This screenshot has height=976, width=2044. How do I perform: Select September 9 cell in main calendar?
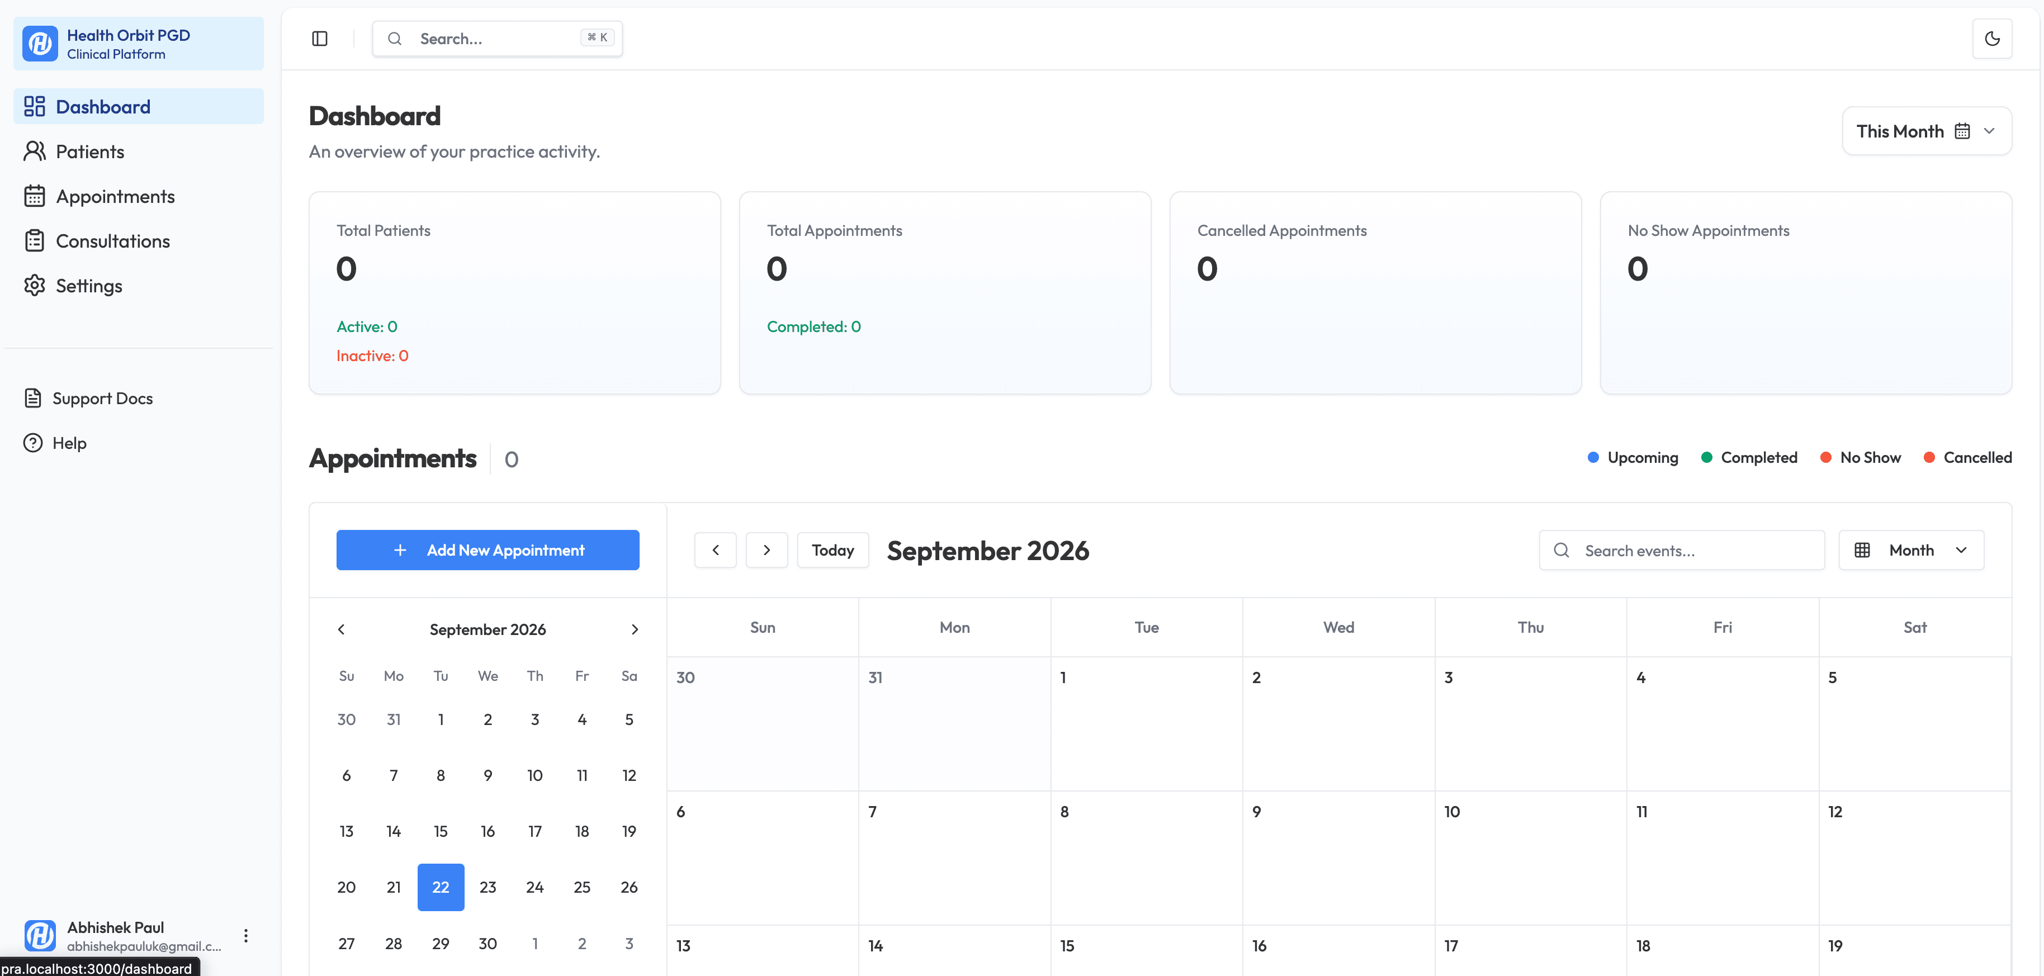[1338, 857]
